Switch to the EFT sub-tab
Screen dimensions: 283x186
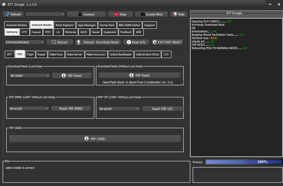click(10, 54)
